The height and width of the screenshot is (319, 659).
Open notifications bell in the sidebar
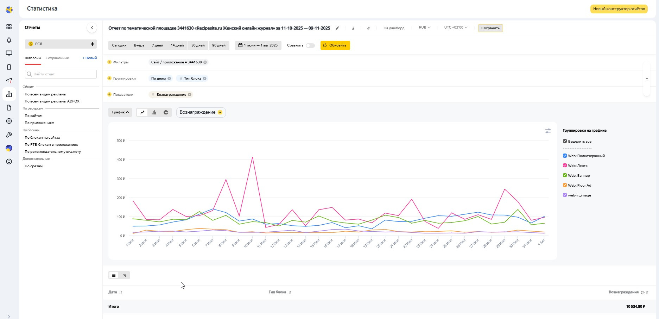[9, 40]
